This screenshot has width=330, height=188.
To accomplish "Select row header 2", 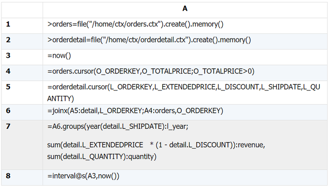I will pos(22,40).
